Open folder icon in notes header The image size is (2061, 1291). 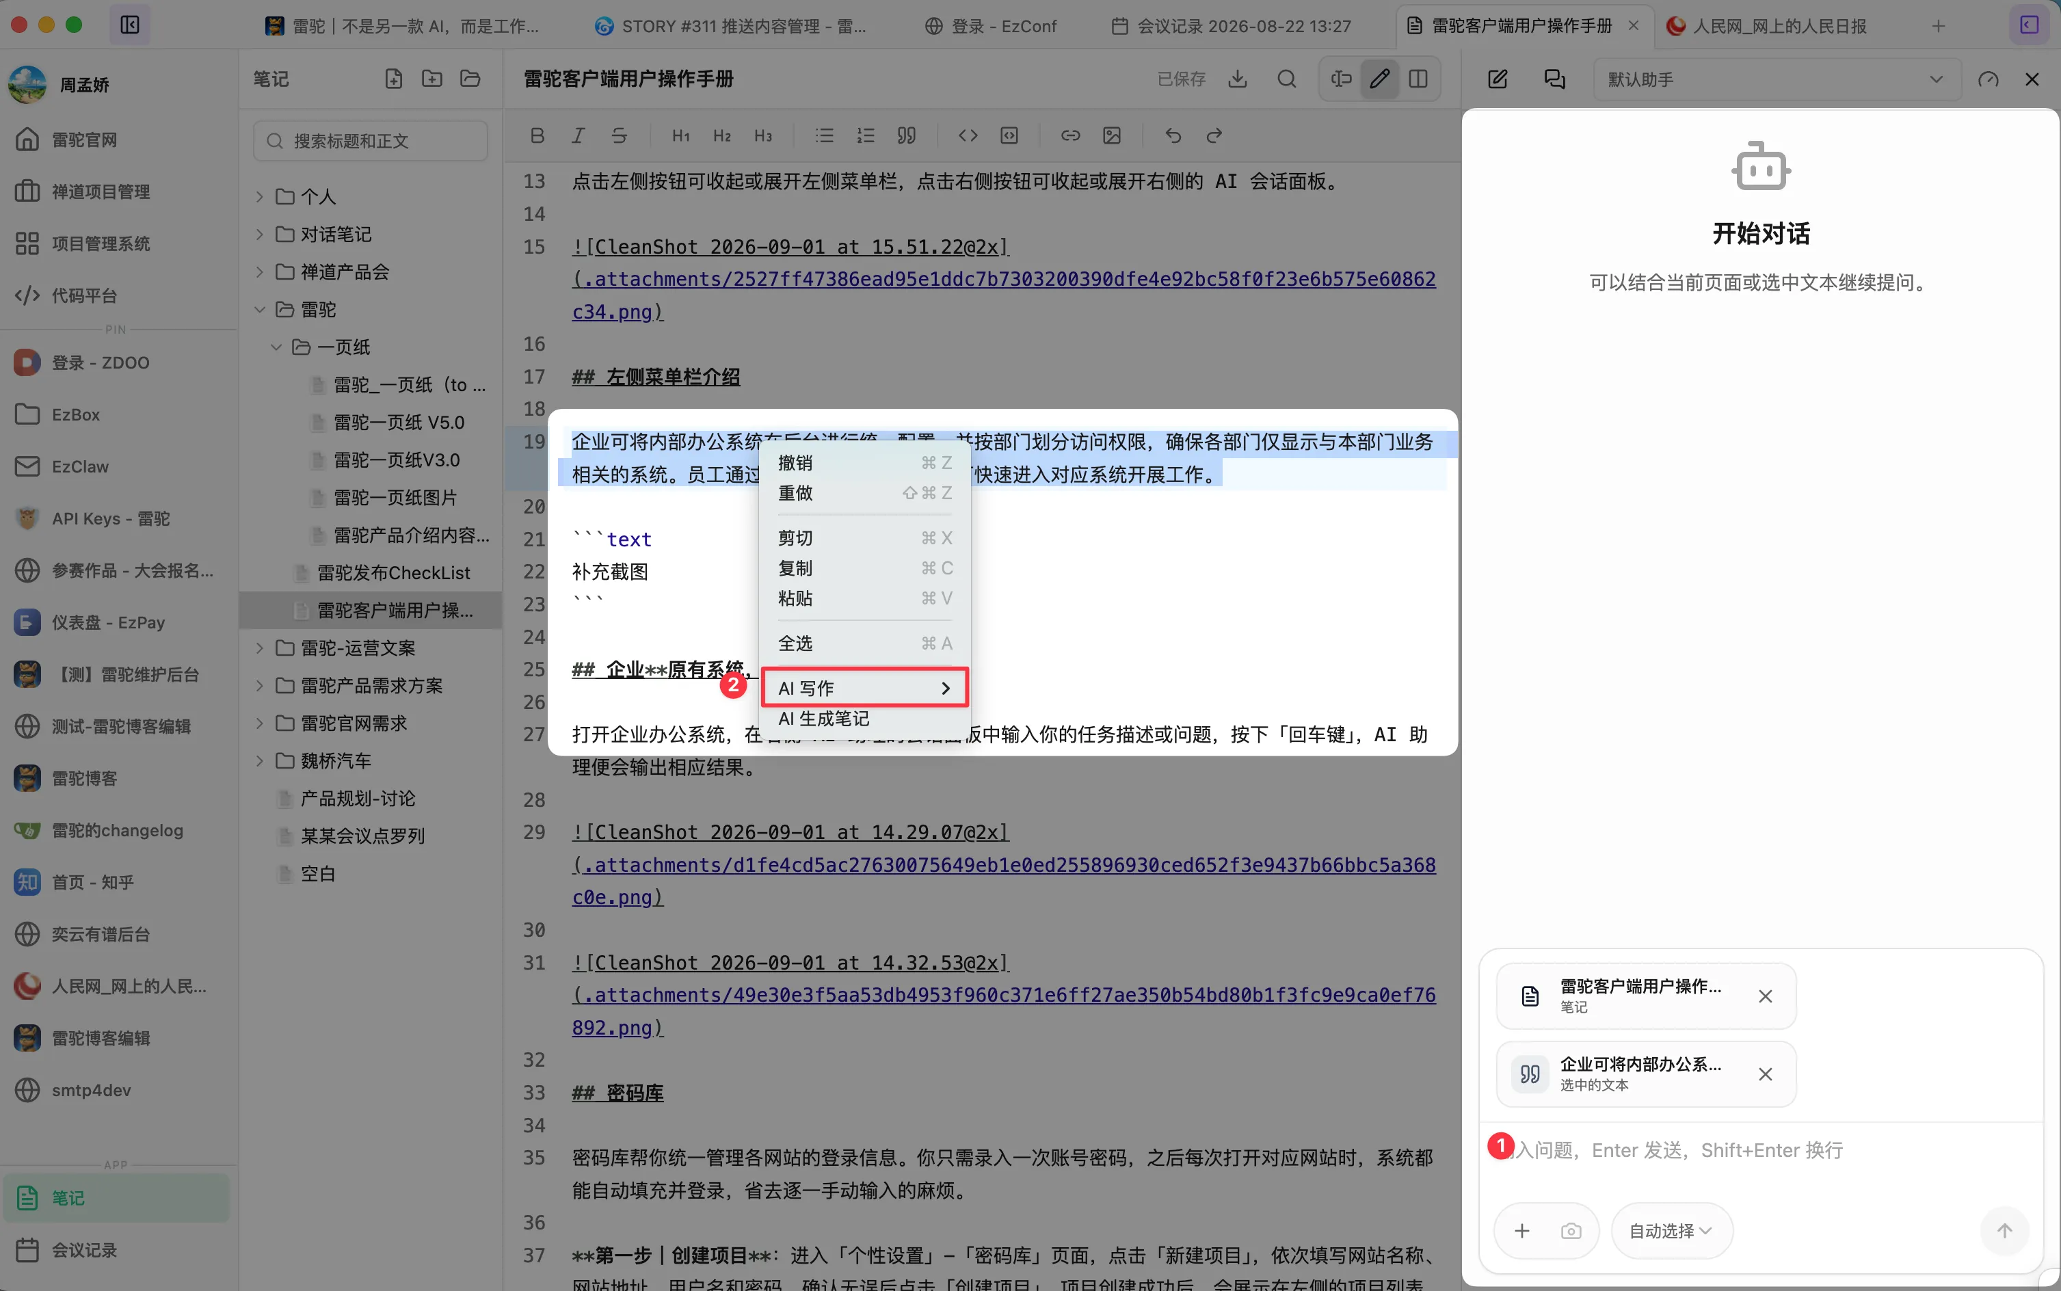point(470,79)
